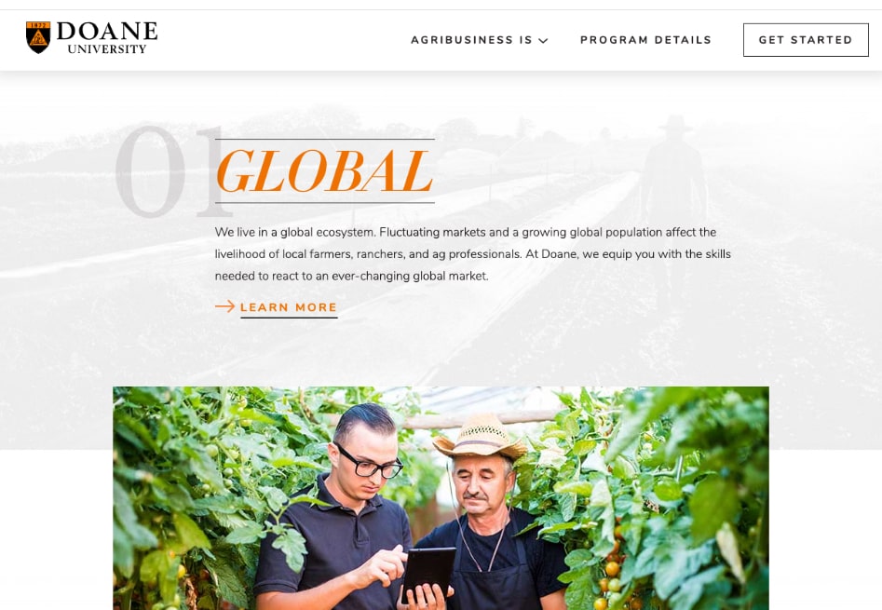Click the orange GLOBAL heading
The width and height of the screenshot is (882, 610).
coord(324,171)
